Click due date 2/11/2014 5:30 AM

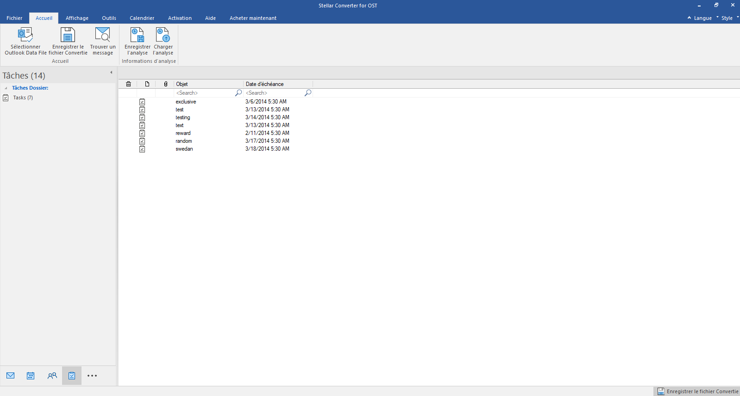tap(267, 133)
